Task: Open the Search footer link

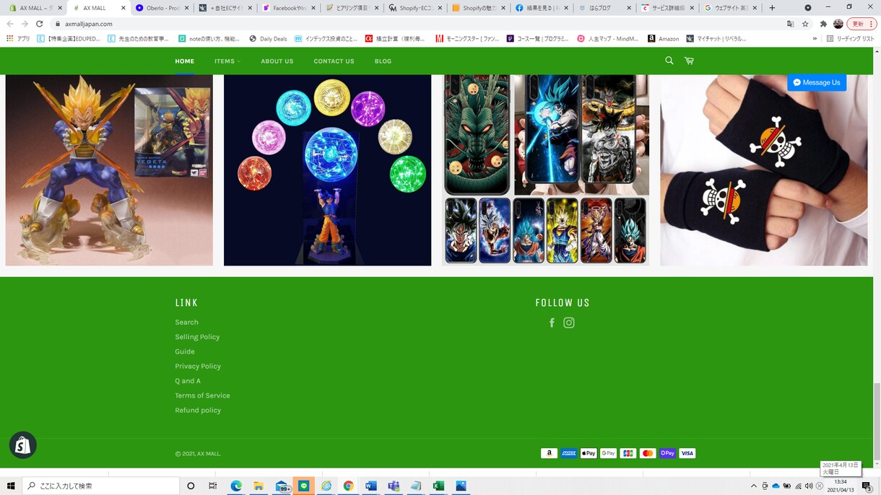Action: (x=186, y=323)
